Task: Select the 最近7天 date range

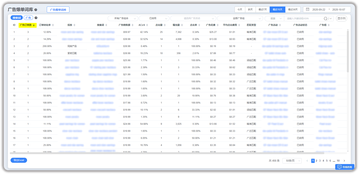Action: click(263, 10)
